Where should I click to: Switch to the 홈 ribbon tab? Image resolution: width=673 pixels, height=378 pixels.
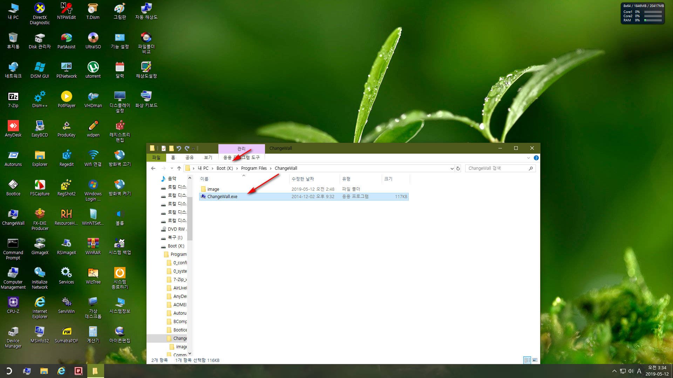[173, 157]
